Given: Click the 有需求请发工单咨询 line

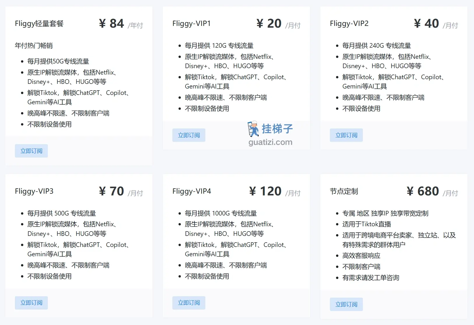Looking at the screenshot, I should [371, 278].
